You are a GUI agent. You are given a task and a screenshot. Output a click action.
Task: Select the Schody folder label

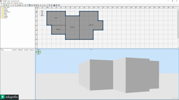[6, 15]
